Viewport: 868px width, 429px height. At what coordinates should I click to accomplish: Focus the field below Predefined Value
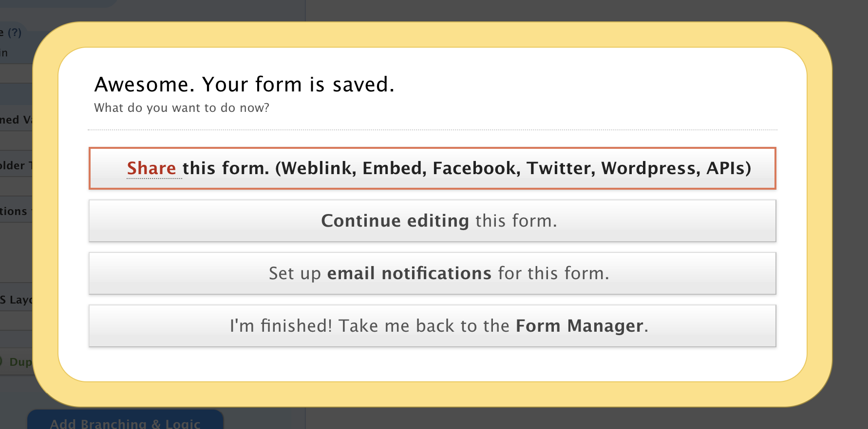click(16, 141)
